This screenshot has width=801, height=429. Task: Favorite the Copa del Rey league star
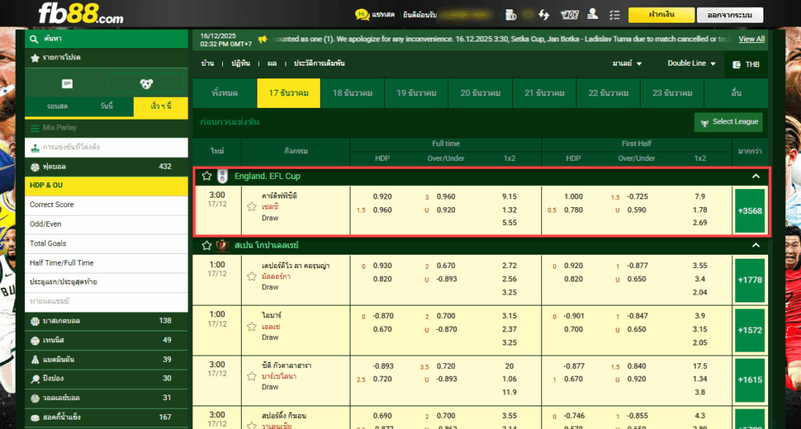207,245
